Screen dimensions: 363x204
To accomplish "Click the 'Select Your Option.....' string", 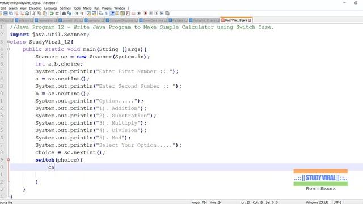I will point(136,145).
